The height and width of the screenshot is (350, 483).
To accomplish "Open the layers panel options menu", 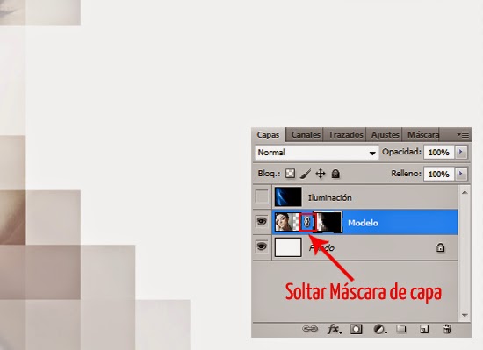I will 463,135.
